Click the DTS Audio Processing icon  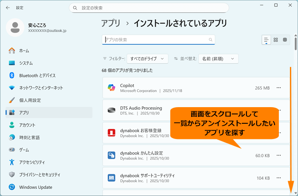[112, 110]
